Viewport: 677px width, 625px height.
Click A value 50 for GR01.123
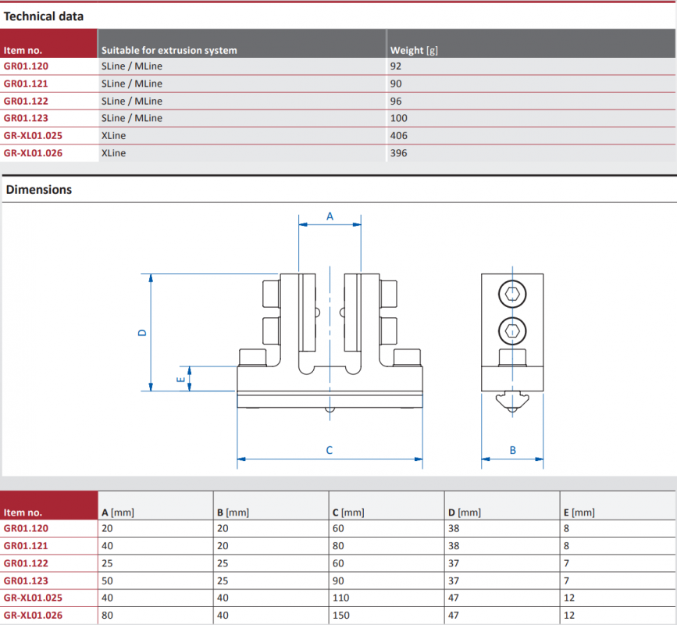(107, 580)
